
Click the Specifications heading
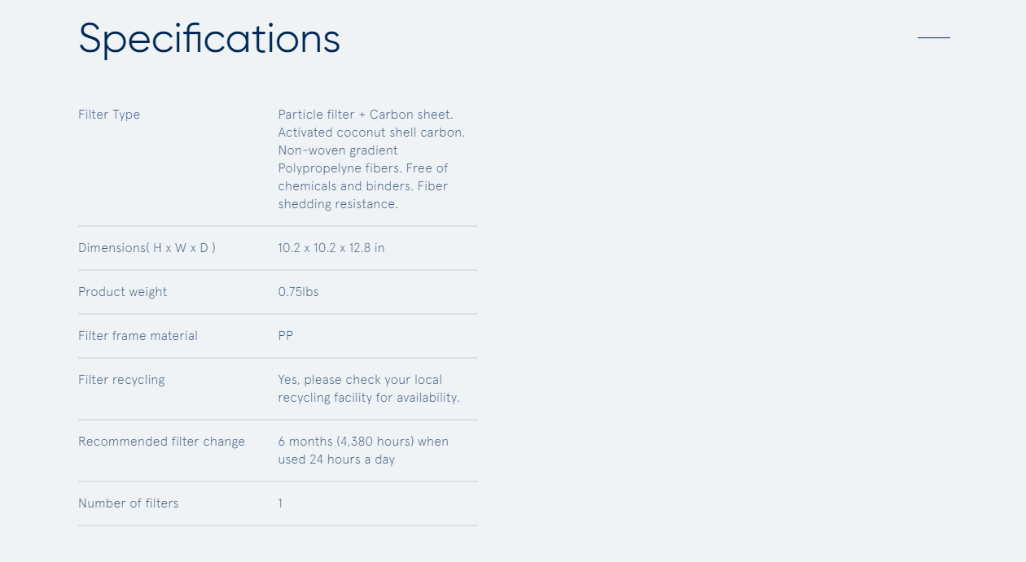209,38
